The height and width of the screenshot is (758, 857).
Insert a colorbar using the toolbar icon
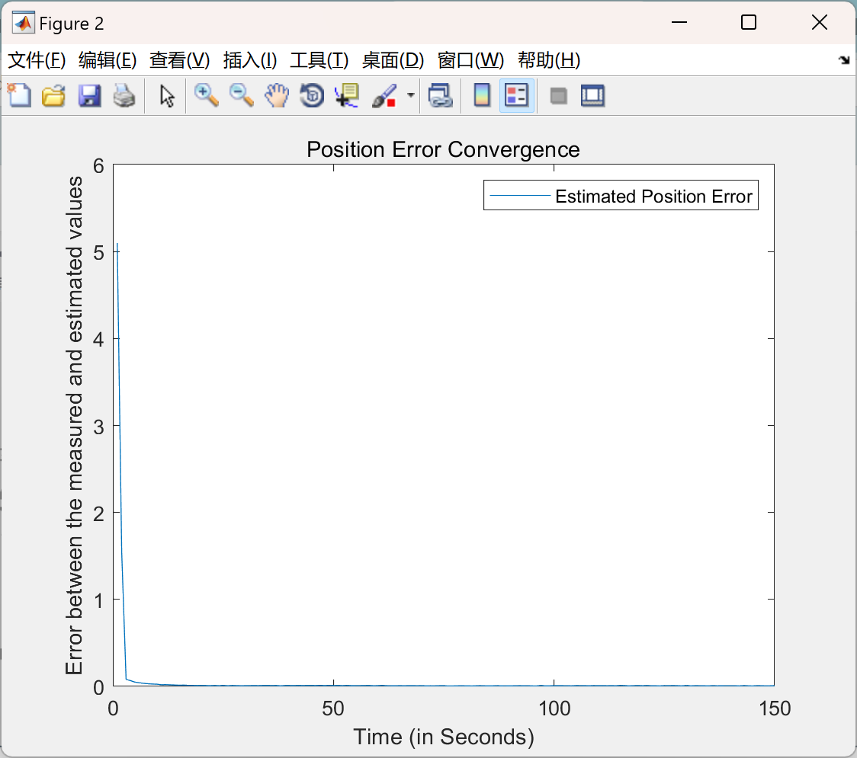click(482, 96)
